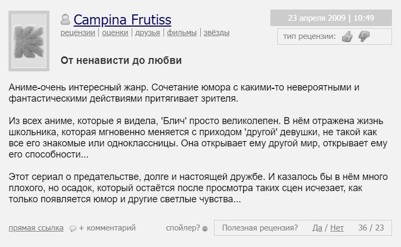401x247 pixels.
Task: Open the Campina Frutiss avatar image
Action: [29, 41]
